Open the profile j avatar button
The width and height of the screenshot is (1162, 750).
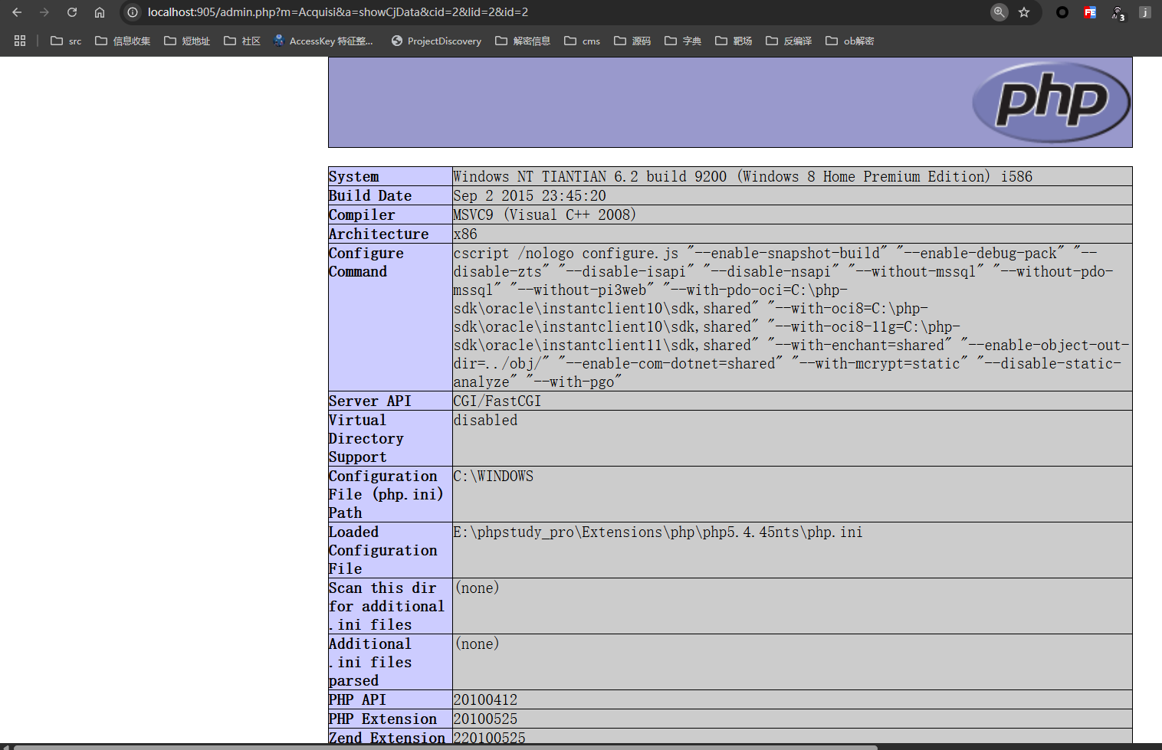[x=1144, y=12]
